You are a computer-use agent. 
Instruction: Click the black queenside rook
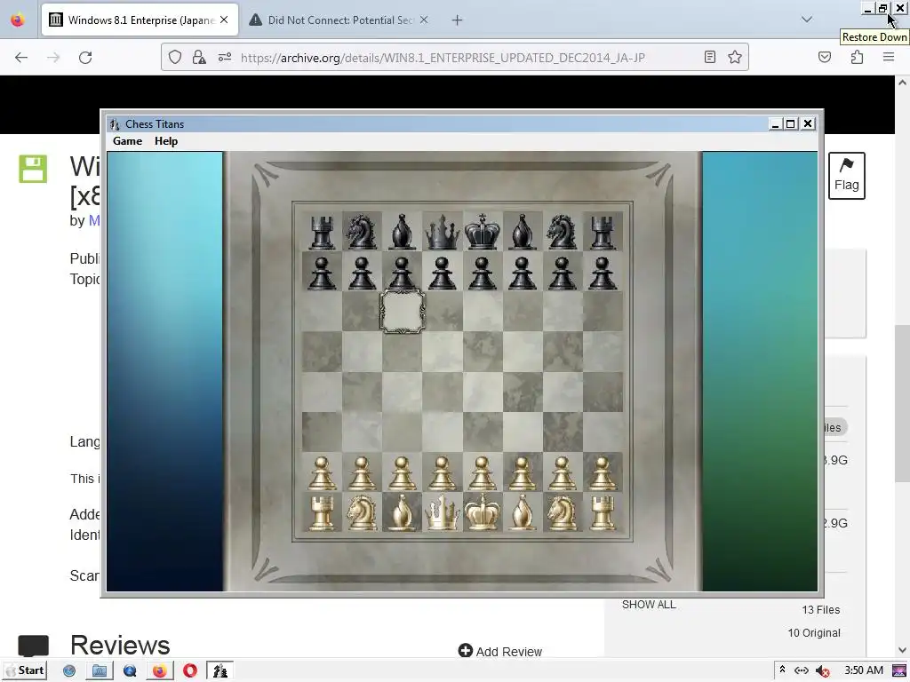click(x=322, y=233)
